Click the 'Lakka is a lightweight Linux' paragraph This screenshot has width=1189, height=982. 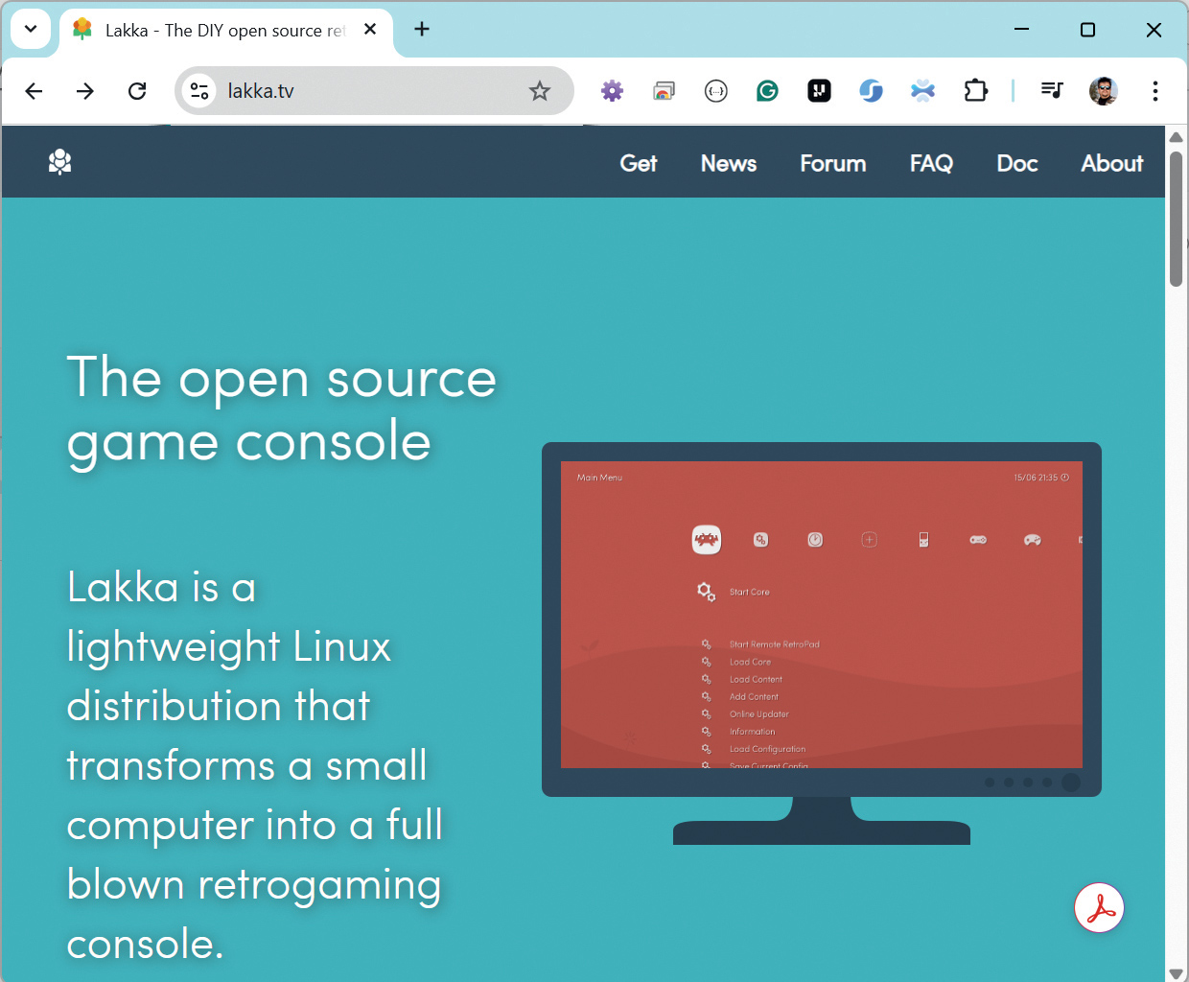255,765
